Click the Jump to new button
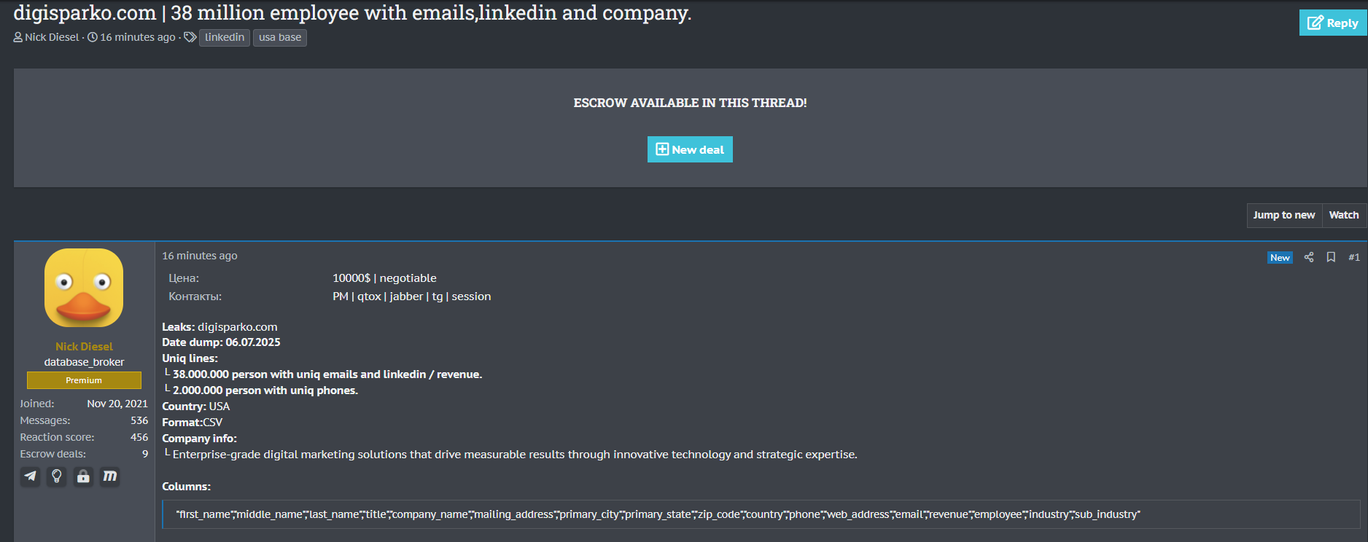 pyautogui.click(x=1283, y=215)
